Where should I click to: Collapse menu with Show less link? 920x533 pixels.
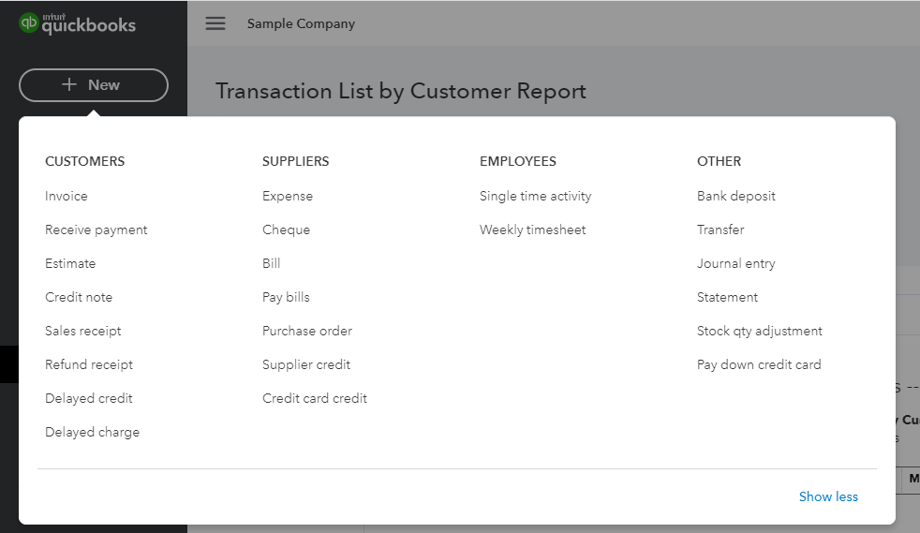coord(827,496)
